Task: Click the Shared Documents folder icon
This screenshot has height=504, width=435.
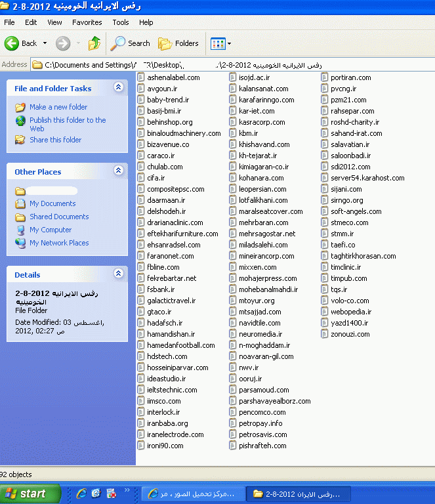Action: [20, 217]
